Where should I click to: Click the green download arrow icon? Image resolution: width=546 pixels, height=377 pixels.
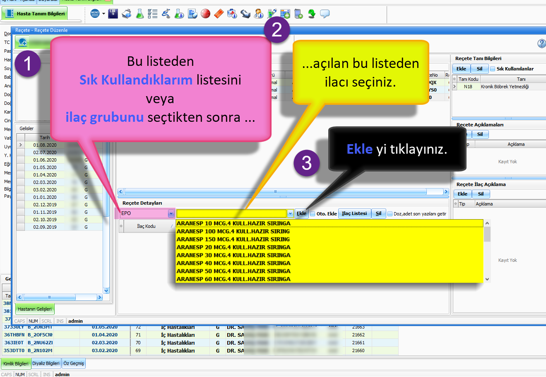pos(312,14)
